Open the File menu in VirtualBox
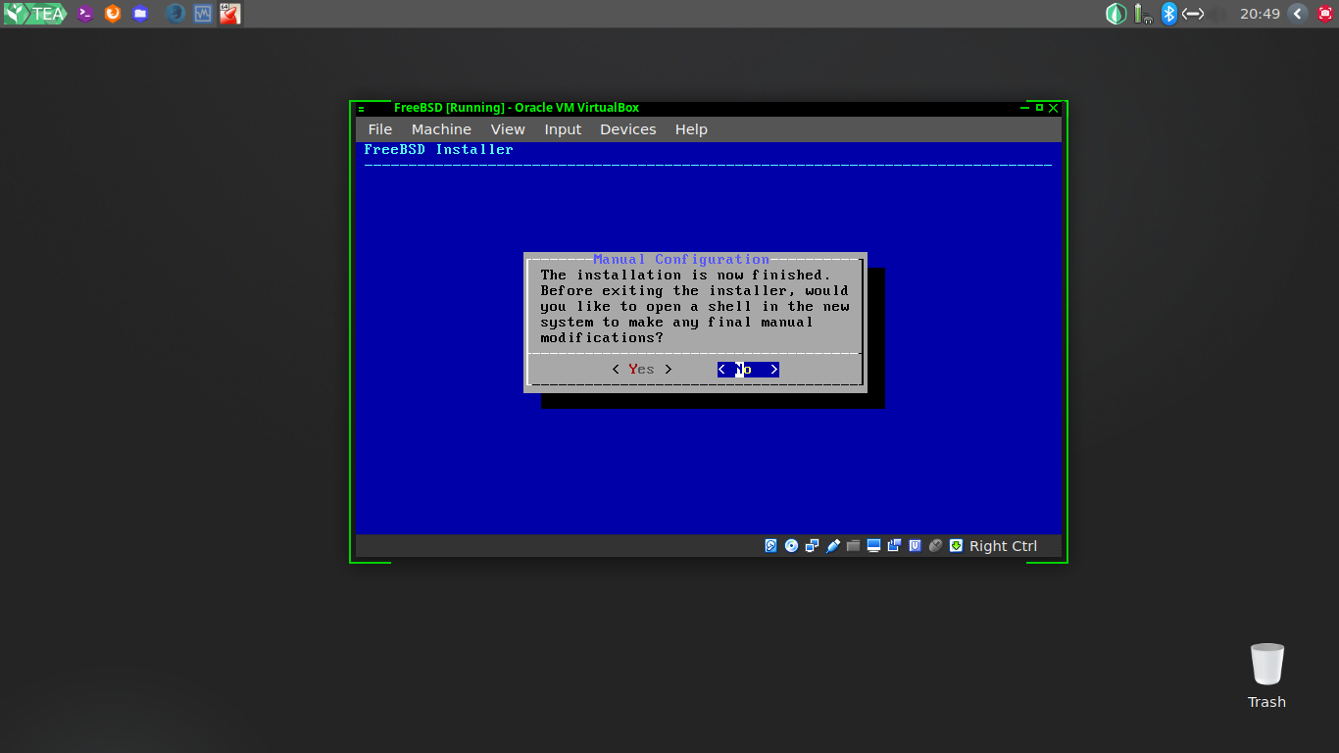 pos(380,129)
